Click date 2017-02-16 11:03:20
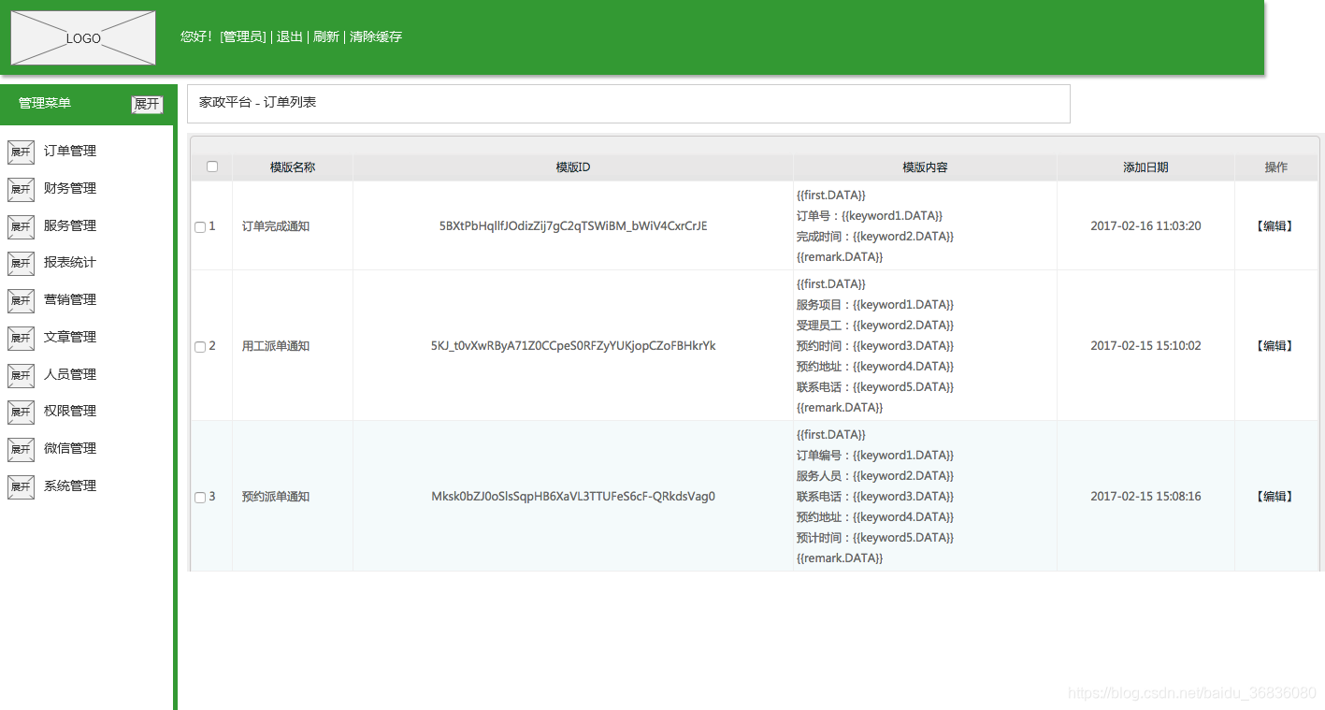 pos(1145,226)
